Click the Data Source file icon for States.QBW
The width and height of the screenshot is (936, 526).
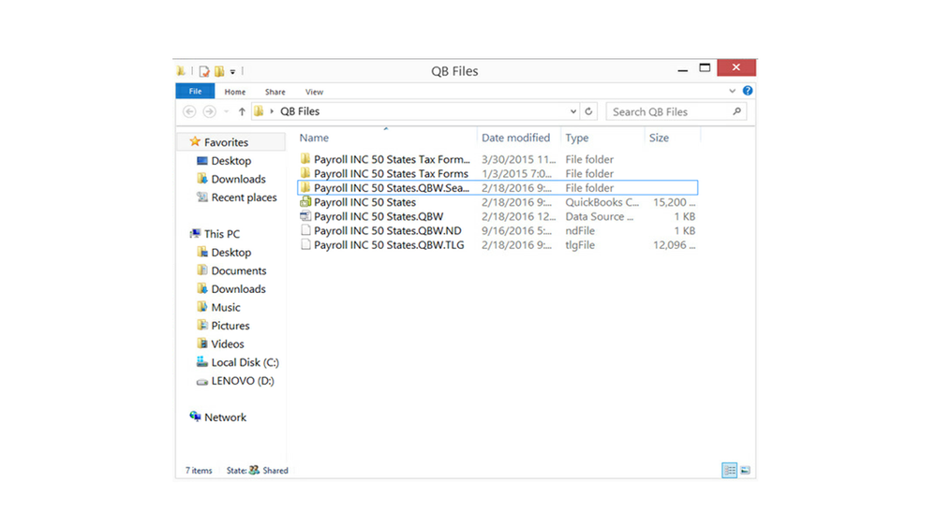(x=305, y=216)
